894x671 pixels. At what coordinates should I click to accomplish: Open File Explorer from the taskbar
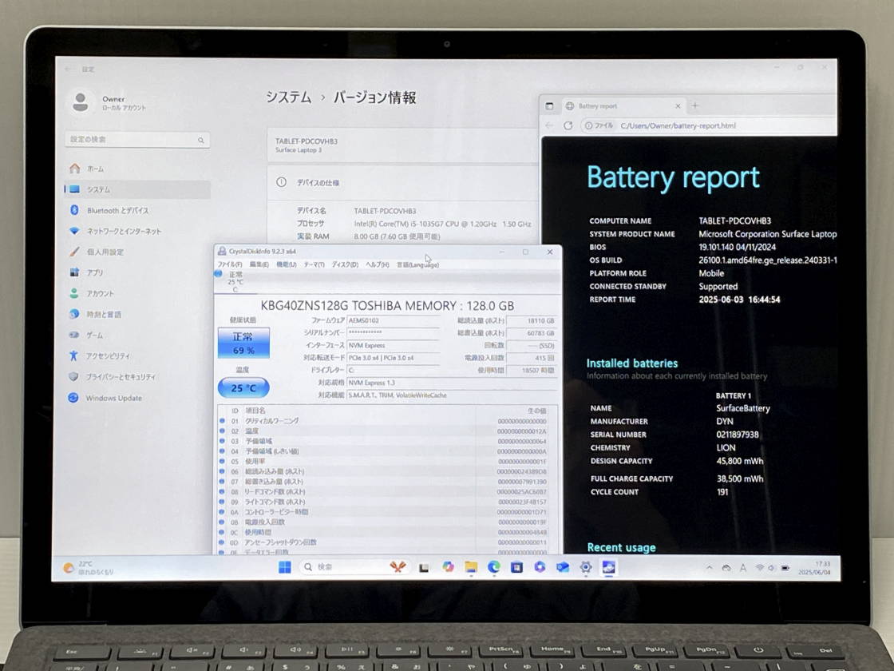[471, 567]
